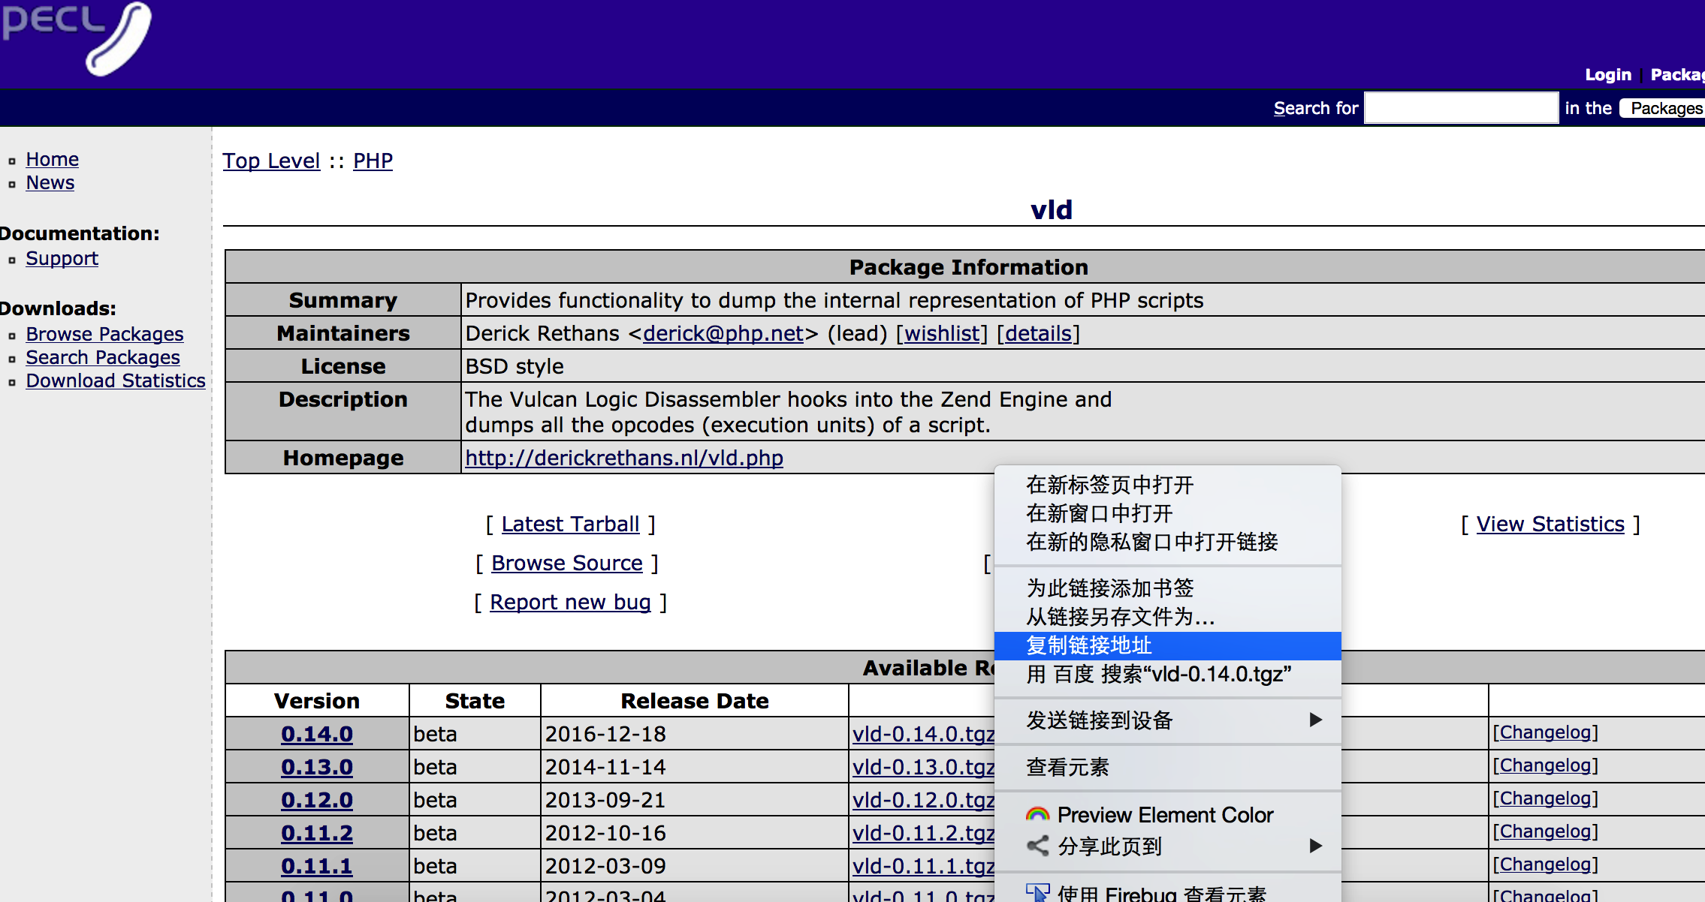The image size is (1705, 902).
Task: Open Search Packages link
Action: click(x=103, y=357)
